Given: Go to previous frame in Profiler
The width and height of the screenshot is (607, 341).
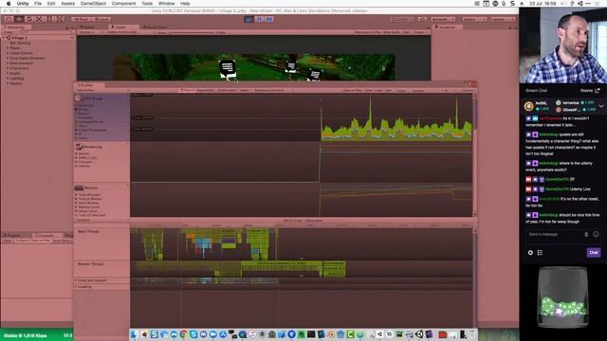Looking at the screenshot, I should pyautogui.click(x=446, y=91).
